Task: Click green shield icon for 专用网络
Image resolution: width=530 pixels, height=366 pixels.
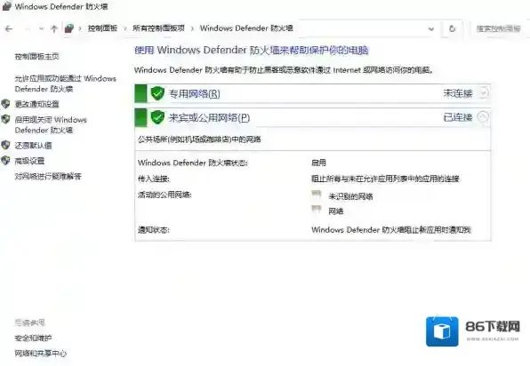Action: tap(157, 93)
